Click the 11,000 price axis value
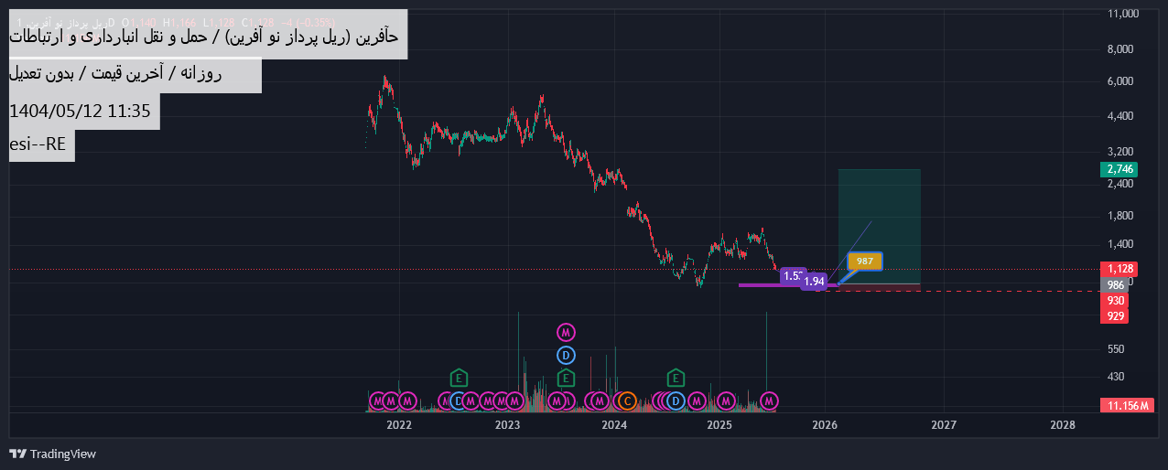 pos(1123,14)
